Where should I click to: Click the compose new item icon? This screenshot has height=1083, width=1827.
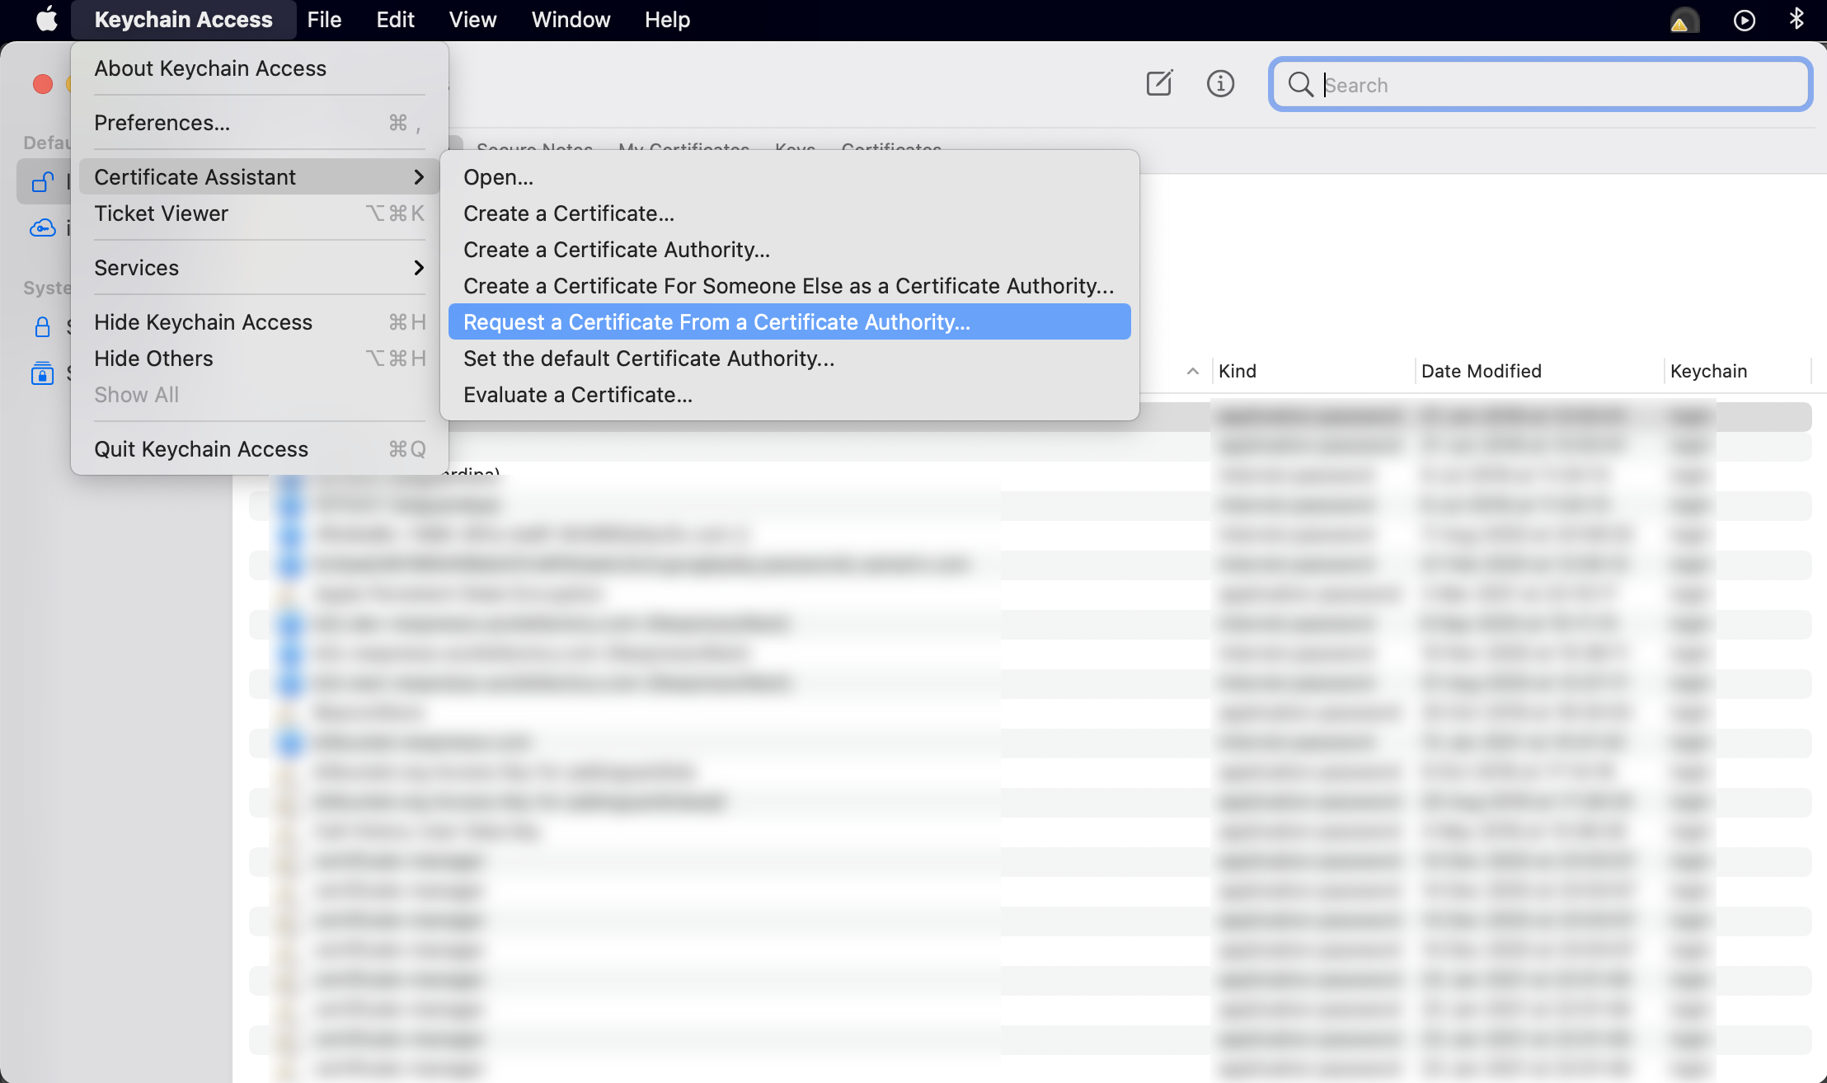[x=1159, y=83]
